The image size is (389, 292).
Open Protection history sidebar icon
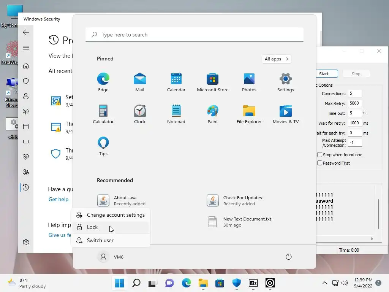pyautogui.click(x=26, y=187)
